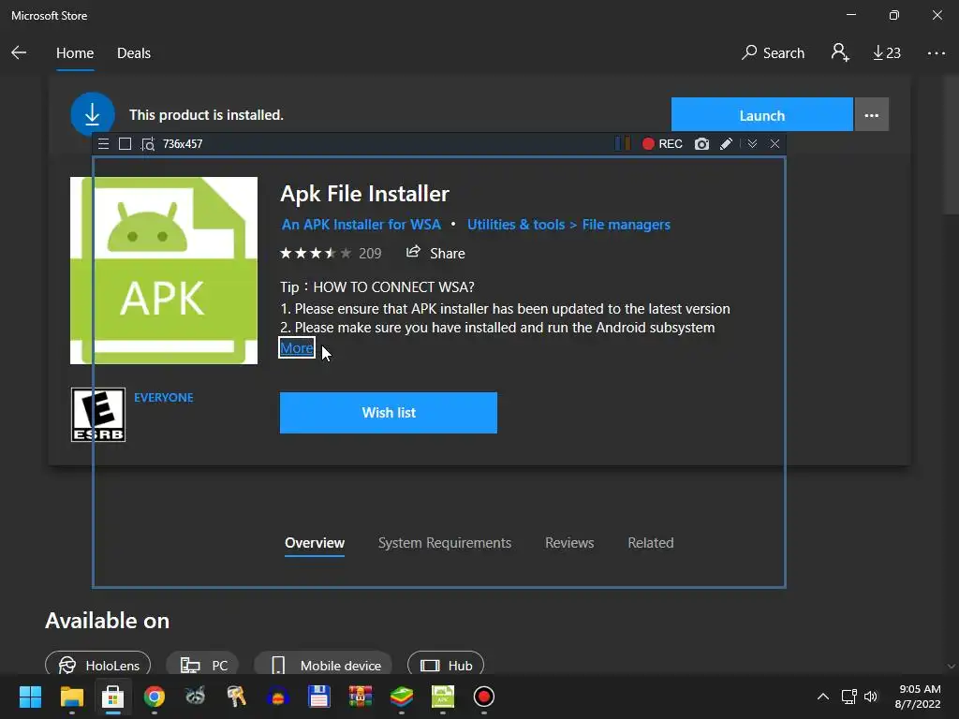The width and height of the screenshot is (959, 719).
Task: Switch to the Reviews tab
Action: click(x=569, y=543)
